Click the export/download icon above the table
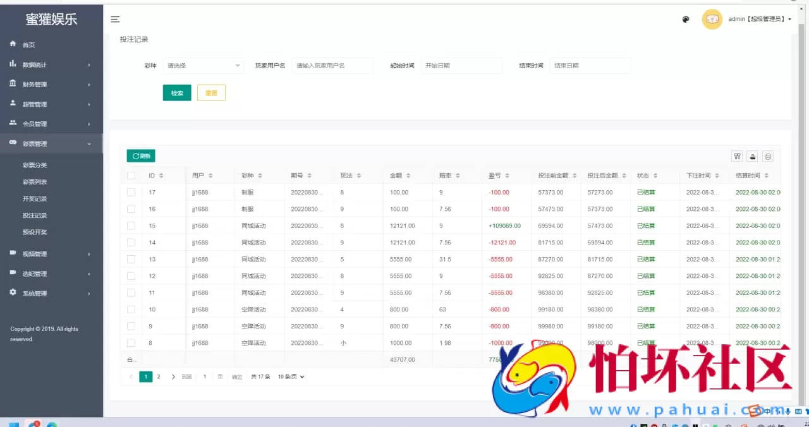 [x=752, y=156]
